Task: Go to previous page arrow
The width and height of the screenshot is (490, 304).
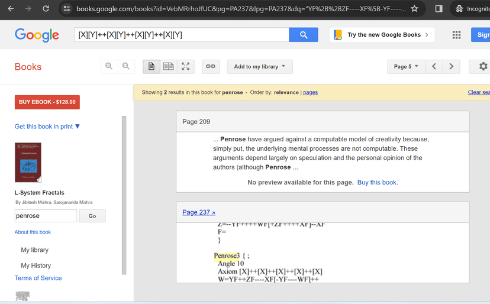Action: 434,67
